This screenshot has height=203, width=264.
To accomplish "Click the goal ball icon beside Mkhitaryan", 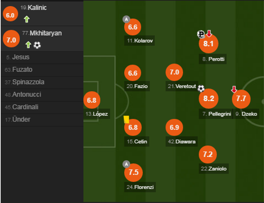I will pyautogui.click(x=37, y=45).
